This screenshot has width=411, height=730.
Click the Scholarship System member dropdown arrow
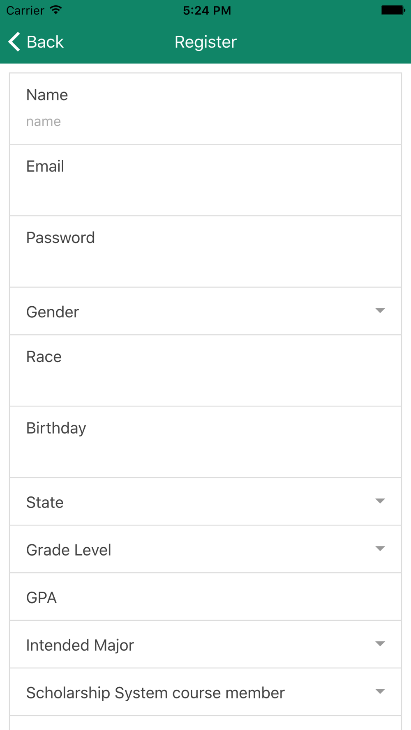point(380,691)
